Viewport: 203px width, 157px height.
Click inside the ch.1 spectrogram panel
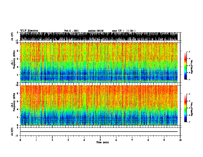point(99,63)
